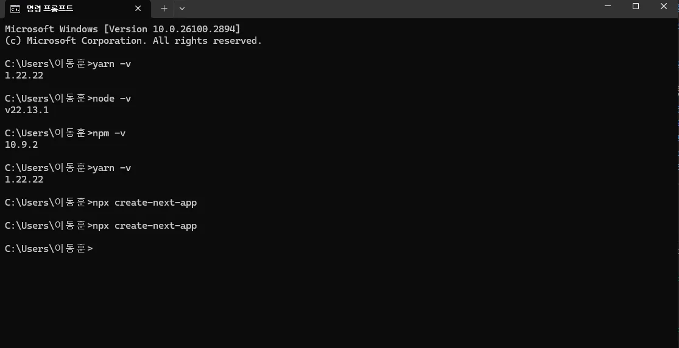The width and height of the screenshot is (679, 348).
Task: Maximize the terminal window
Action: point(636,7)
